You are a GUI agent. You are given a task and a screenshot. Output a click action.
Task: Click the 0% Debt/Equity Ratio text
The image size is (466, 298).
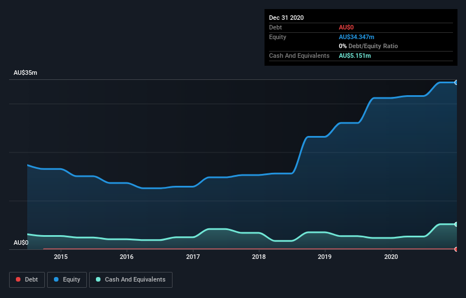click(x=368, y=46)
